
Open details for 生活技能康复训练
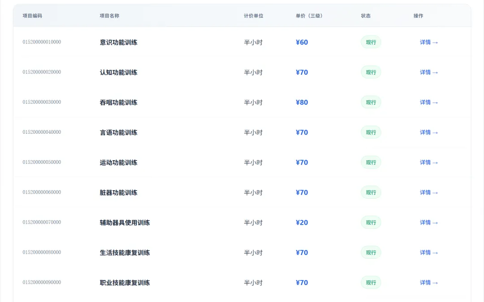coord(429,252)
